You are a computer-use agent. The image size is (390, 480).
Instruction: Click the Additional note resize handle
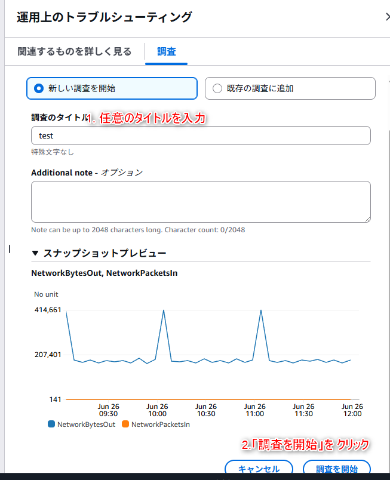coord(368,219)
